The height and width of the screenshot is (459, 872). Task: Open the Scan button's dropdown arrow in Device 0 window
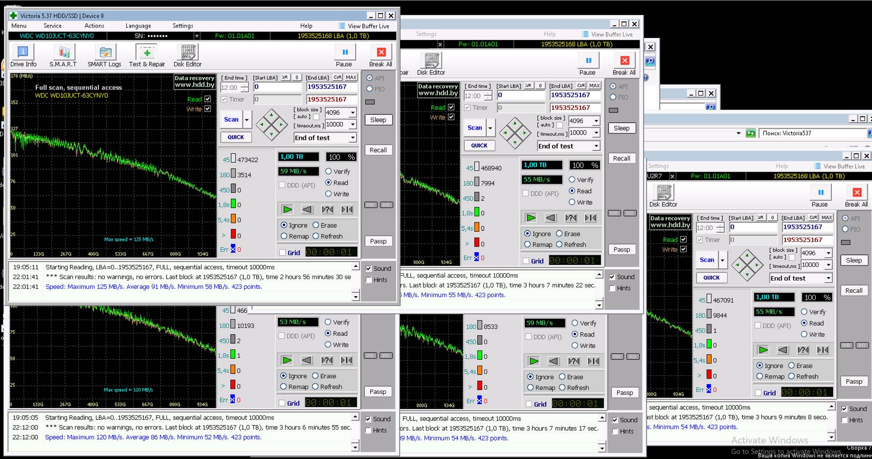[247, 119]
